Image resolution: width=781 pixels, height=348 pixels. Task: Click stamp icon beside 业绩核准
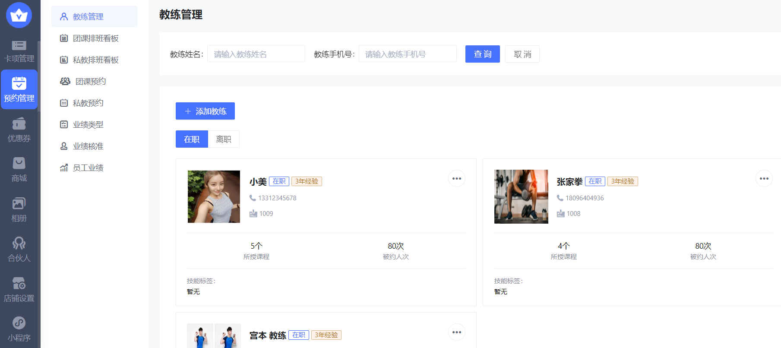64,146
